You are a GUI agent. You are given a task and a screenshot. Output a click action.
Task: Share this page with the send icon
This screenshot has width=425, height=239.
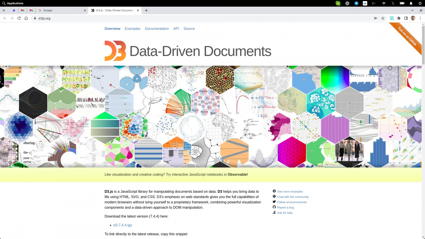point(376,18)
